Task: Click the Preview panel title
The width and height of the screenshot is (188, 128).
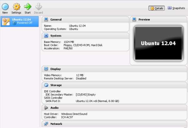Action: click(x=144, y=19)
